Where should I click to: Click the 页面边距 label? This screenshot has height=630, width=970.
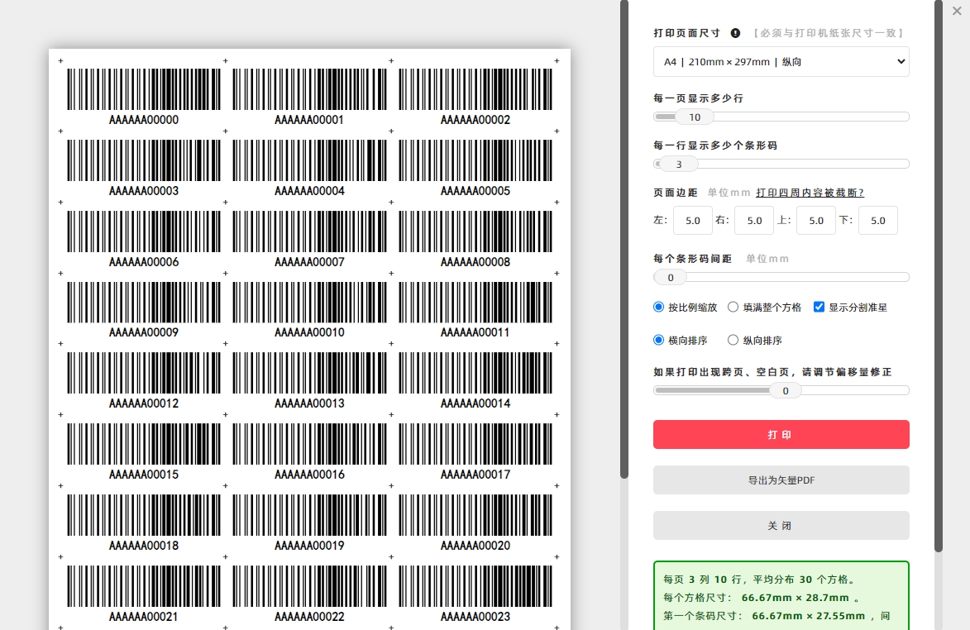point(676,193)
